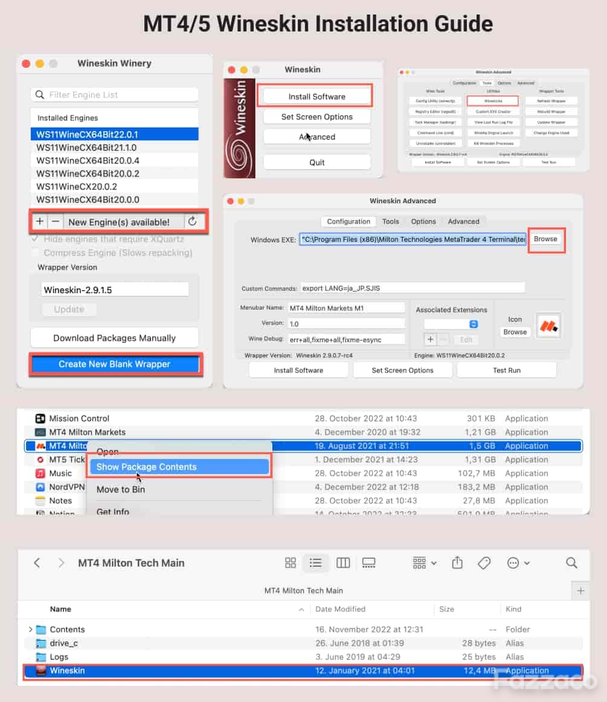Add a new Finder tab with the plus button
The image size is (607, 702).
tap(580, 591)
